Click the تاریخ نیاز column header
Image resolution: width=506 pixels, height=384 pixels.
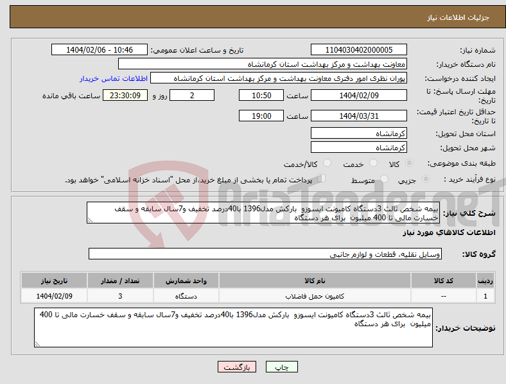click(54, 281)
